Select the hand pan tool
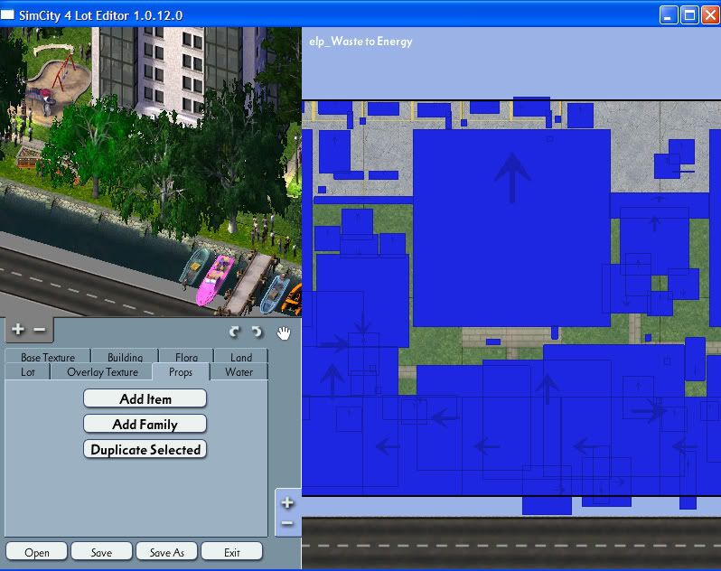 tap(284, 332)
